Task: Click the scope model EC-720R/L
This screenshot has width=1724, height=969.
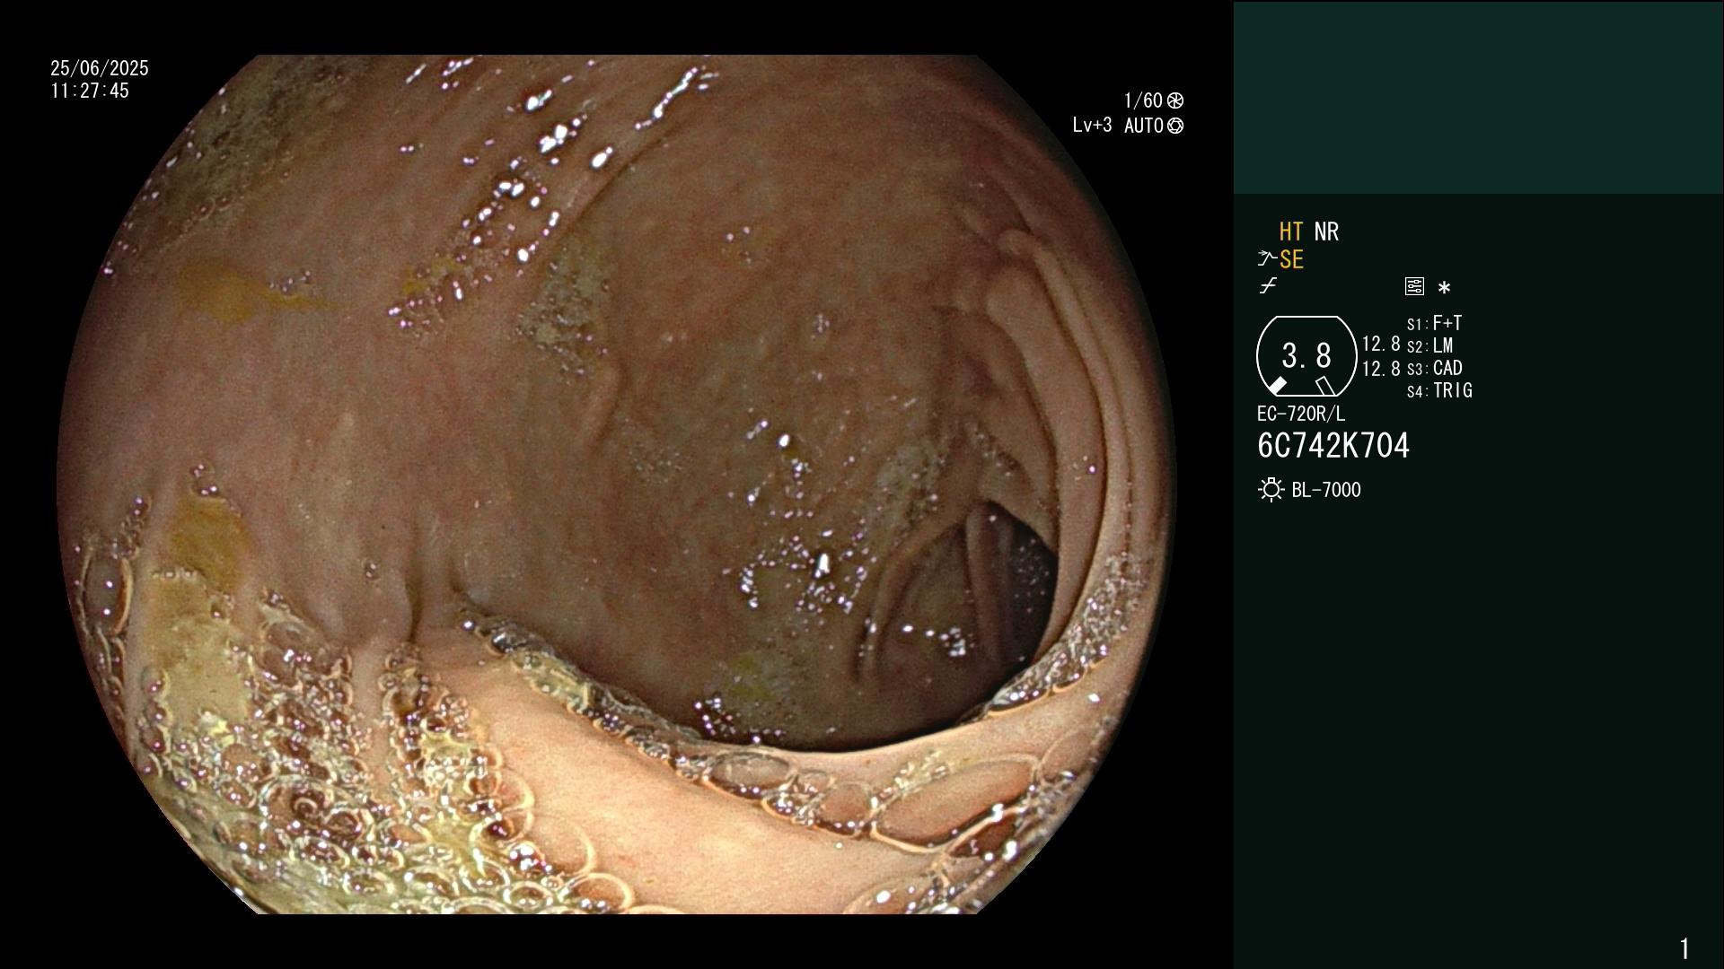Action: (x=1301, y=414)
